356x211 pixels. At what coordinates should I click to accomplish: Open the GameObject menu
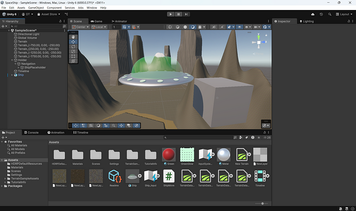tap(36, 8)
